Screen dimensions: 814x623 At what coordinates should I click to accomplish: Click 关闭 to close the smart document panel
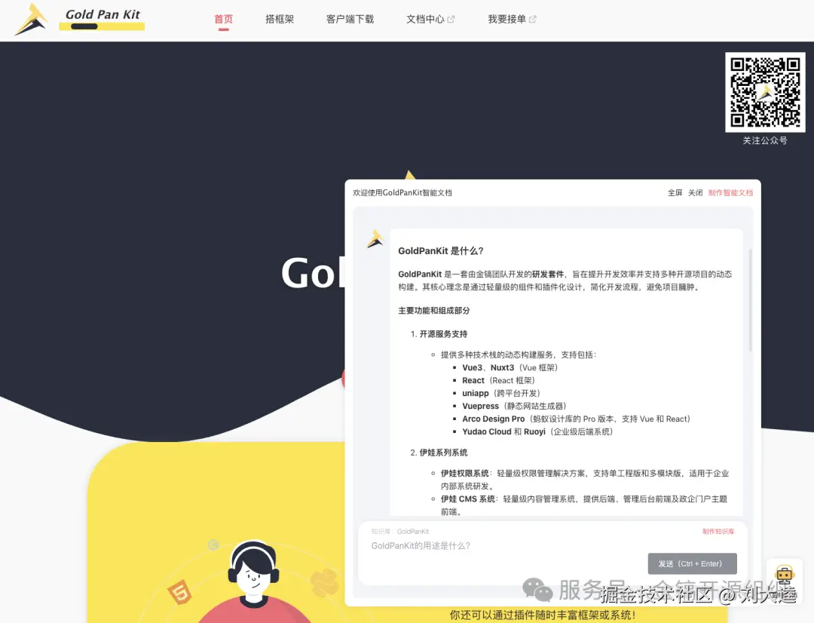[695, 193]
